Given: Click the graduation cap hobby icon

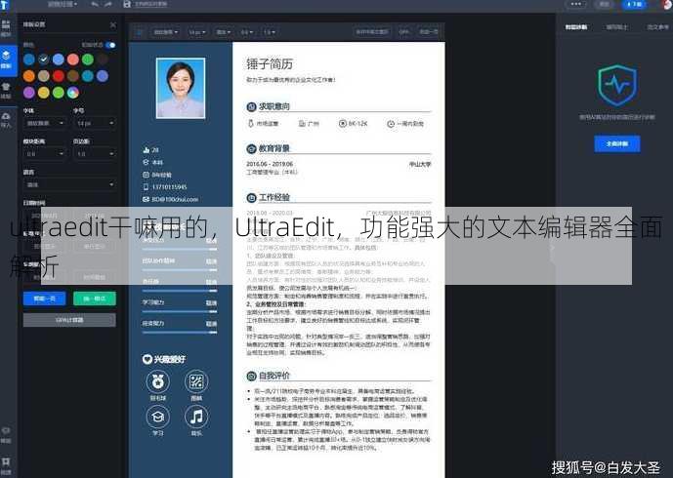Looking at the screenshot, I should click(158, 417).
